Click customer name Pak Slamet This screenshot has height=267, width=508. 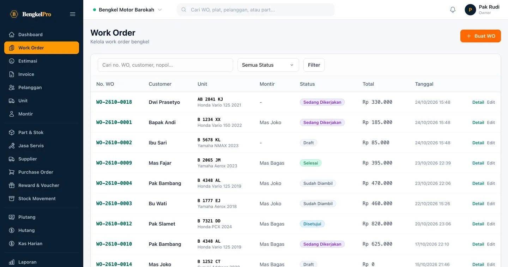[x=162, y=224]
